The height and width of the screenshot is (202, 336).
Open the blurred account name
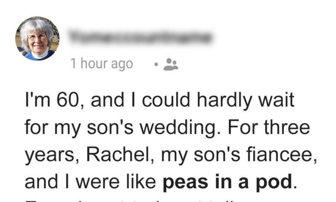click(140, 37)
